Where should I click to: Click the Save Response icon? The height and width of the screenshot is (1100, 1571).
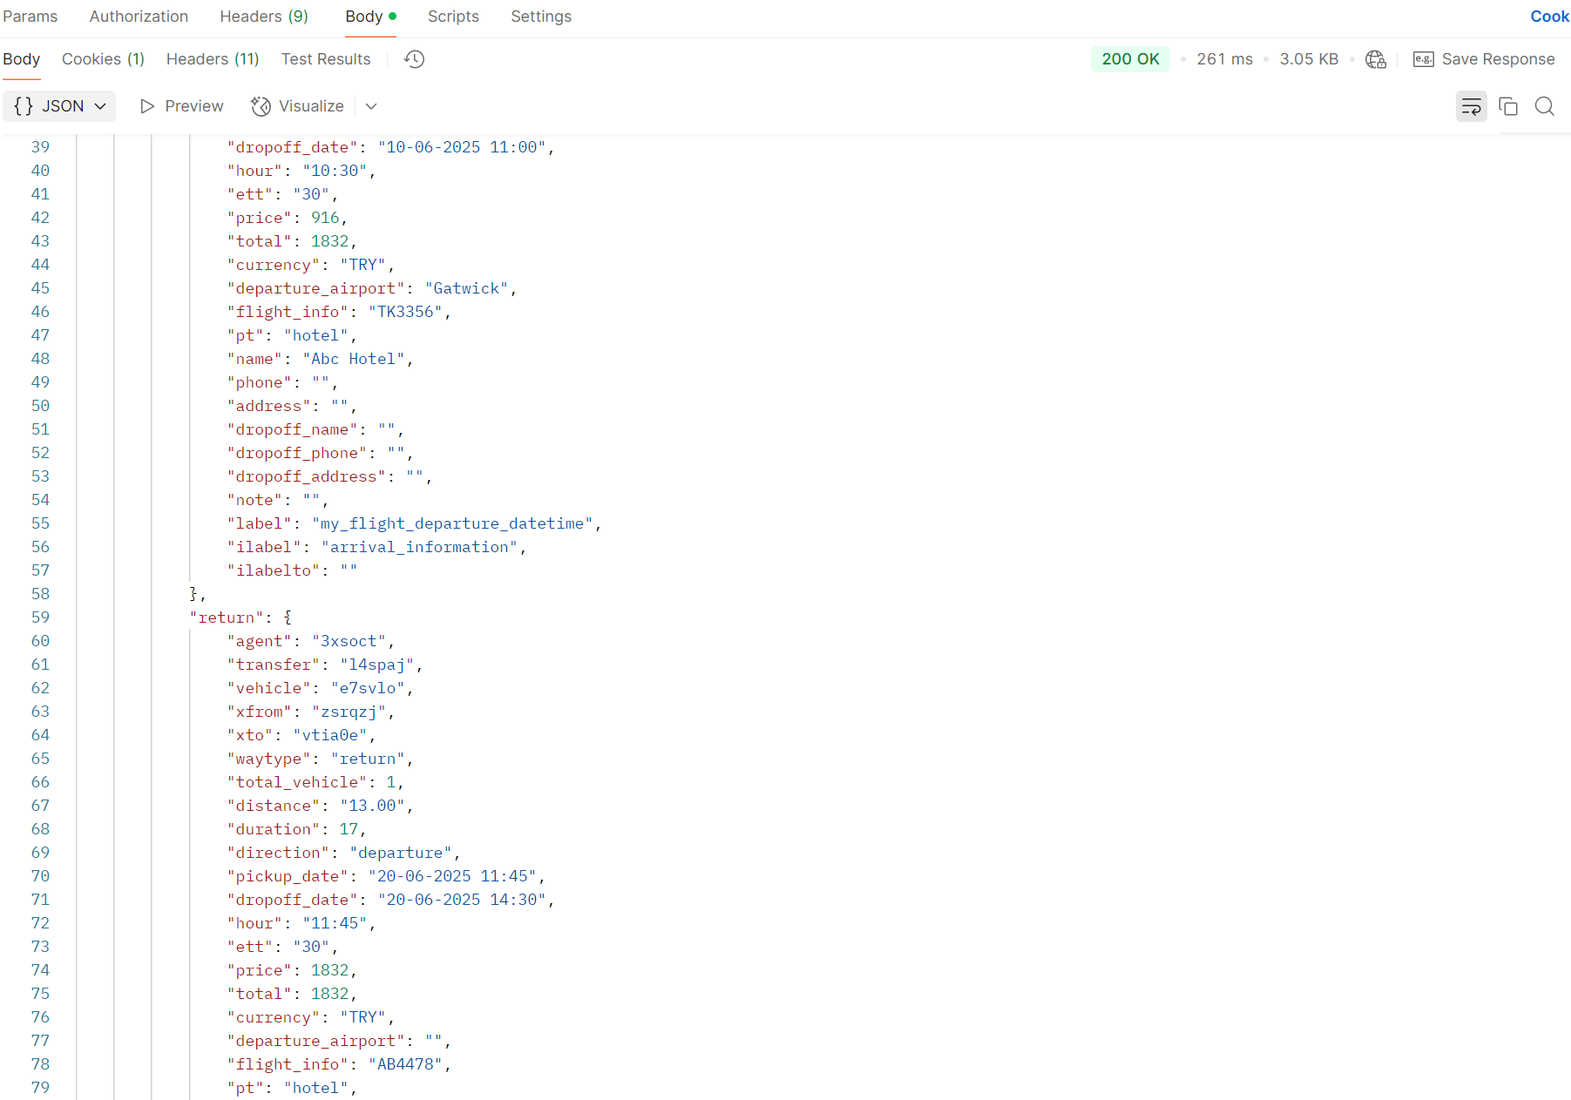pyautogui.click(x=1423, y=59)
